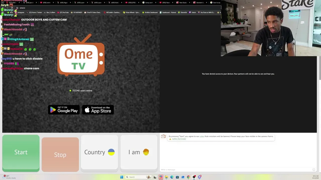Open the YouTube to WAV bookmark
The width and height of the screenshot is (321, 180).
pyautogui.click(x=206, y=12)
